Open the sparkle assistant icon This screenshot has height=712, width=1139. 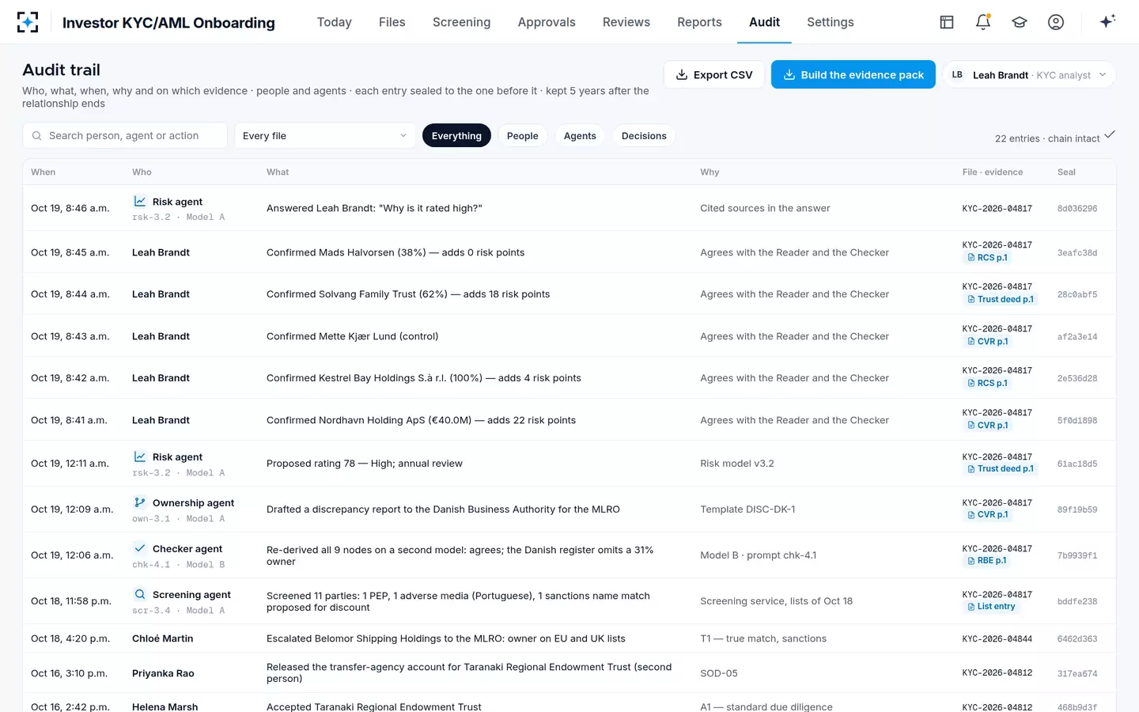tap(1107, 21)
